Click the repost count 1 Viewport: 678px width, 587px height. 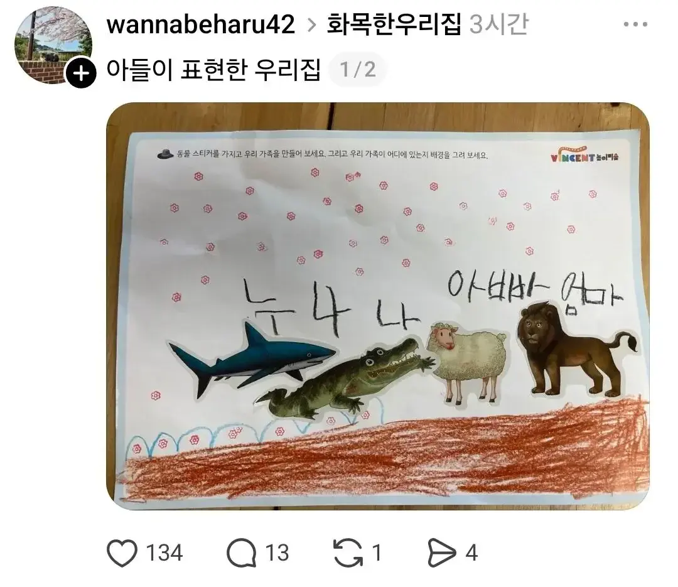pos(377,553)
